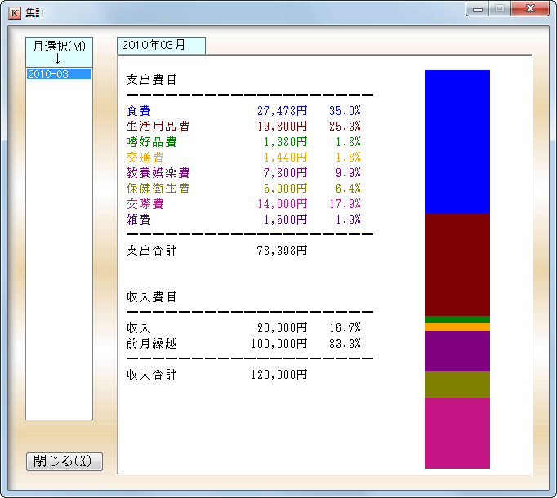Click the 生活用品費 row label
557x498 pixels.
pyautogui.click(x=158, y=127)
